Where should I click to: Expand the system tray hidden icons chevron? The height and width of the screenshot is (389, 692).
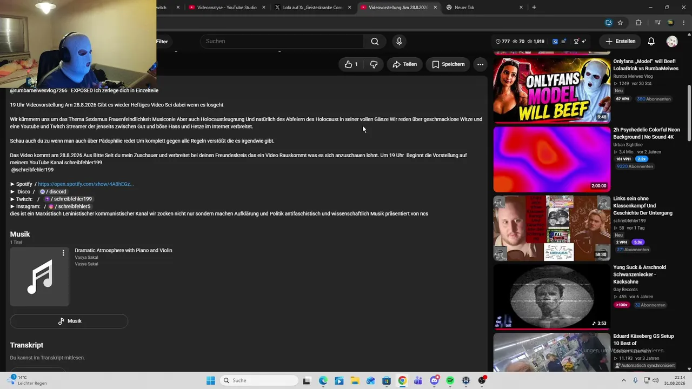[x=623, y=380]
